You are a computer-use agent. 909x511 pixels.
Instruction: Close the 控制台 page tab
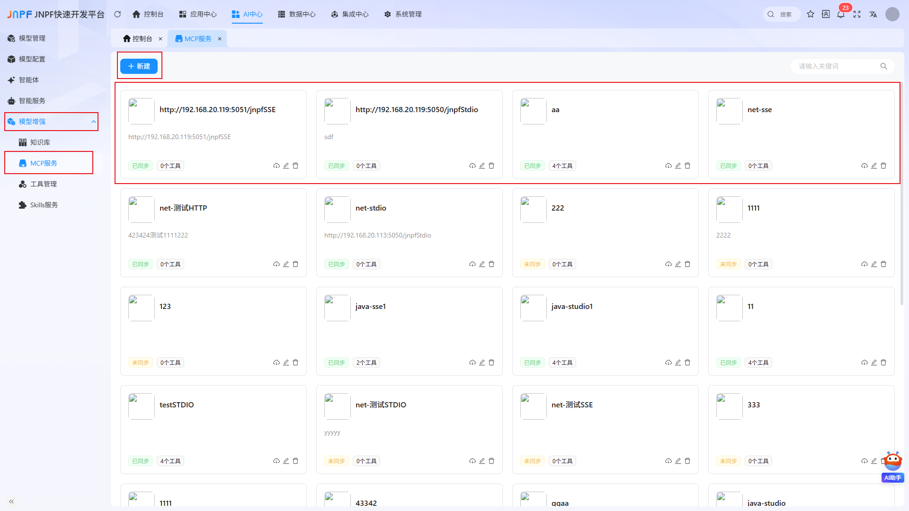[x=160, y=39]
